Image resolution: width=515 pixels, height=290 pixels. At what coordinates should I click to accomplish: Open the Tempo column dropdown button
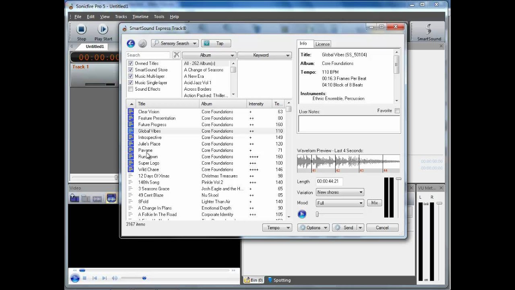coord(277,228)
